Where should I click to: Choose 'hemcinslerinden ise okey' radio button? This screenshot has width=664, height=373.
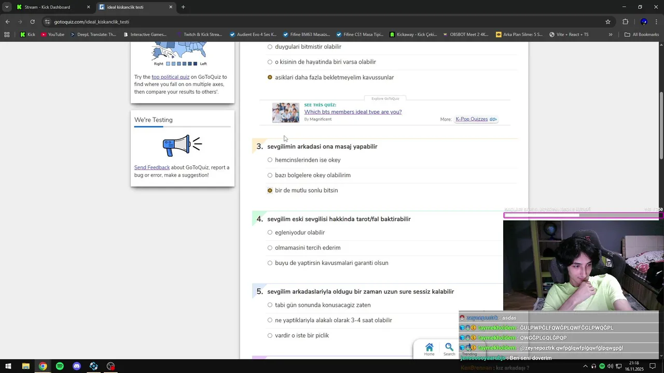[x=270, y=160]
